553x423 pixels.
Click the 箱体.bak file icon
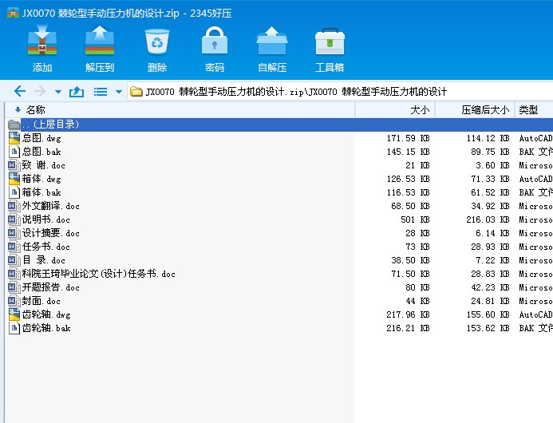[14, 192]
